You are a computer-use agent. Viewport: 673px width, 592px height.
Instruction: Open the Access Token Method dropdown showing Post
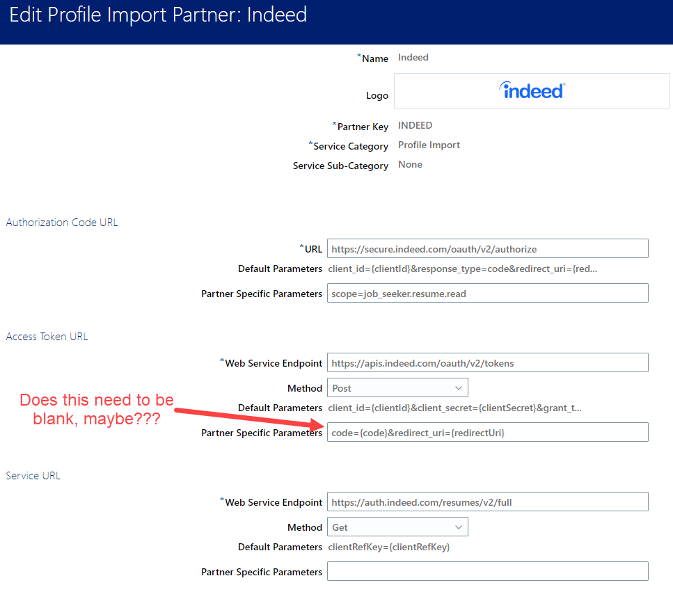pos(397,387)
